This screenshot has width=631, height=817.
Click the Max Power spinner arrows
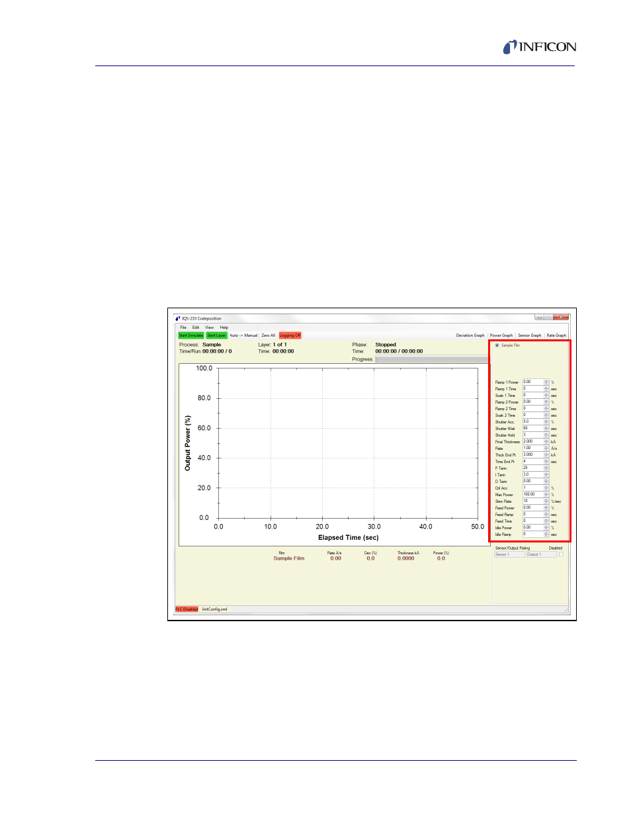click(546, 494)
